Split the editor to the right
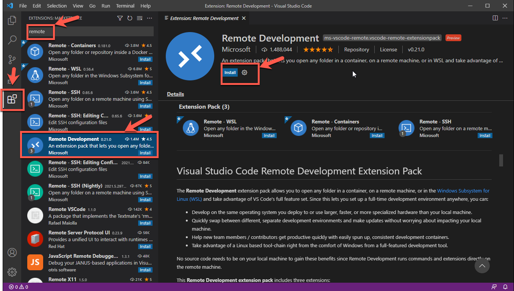 495,18
